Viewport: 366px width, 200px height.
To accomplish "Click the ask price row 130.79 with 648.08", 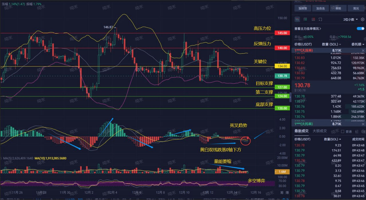I will [x=328, y=78].
